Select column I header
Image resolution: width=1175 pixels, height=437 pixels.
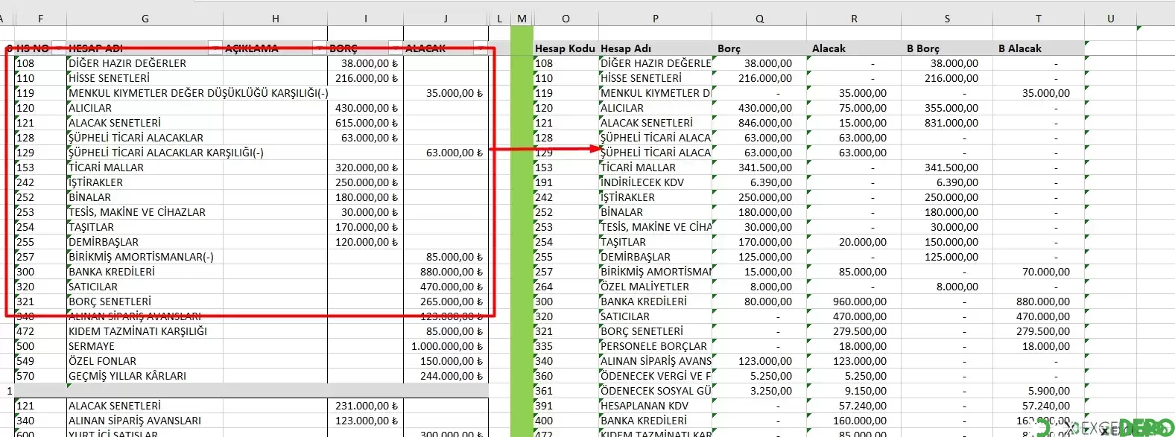365,18
